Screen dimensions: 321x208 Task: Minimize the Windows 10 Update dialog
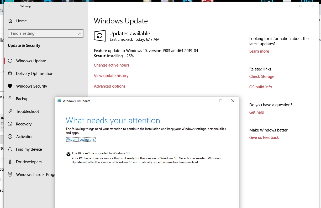(209, 101)
